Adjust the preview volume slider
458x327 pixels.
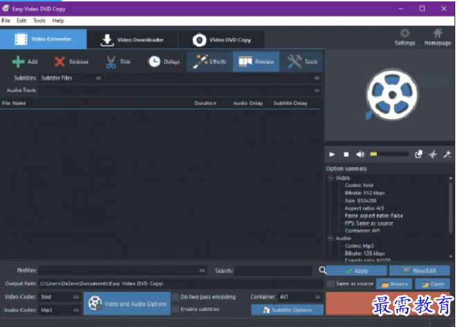(389, 154)
